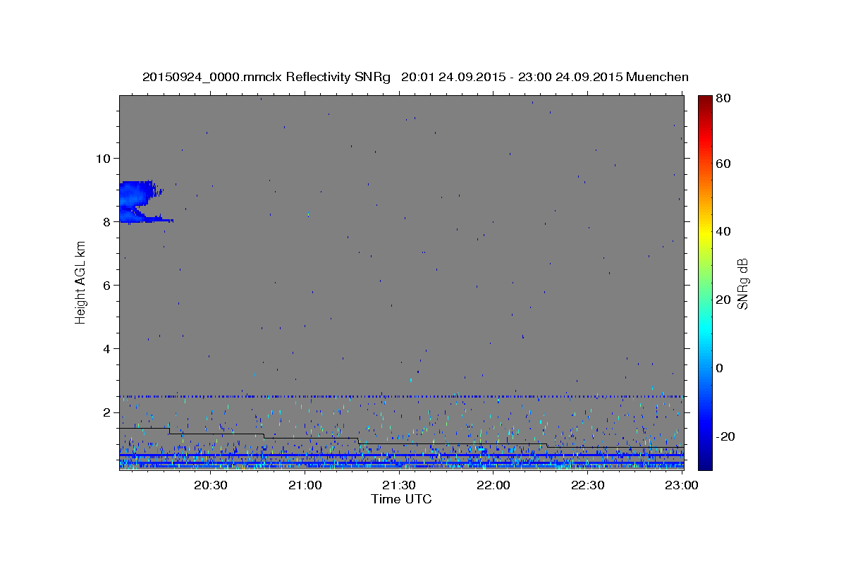Select the 'Time UTC' axis label
The width and height of the screenshot is (846, 564).
pyautogui.click(x=401, y=499)
